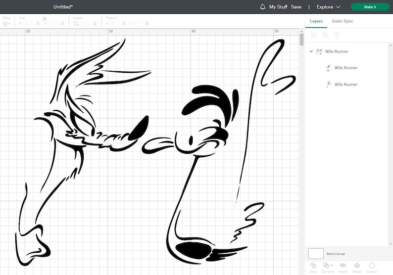The height and width of the screenshot is (275, 393).
Task: Click the Width input field
Action: pos(30,24)
